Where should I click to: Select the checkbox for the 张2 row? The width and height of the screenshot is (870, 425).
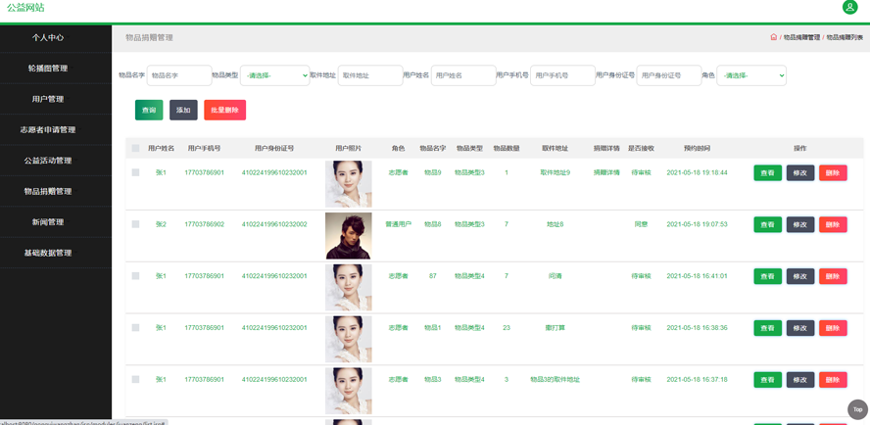[x=135, y=224]
